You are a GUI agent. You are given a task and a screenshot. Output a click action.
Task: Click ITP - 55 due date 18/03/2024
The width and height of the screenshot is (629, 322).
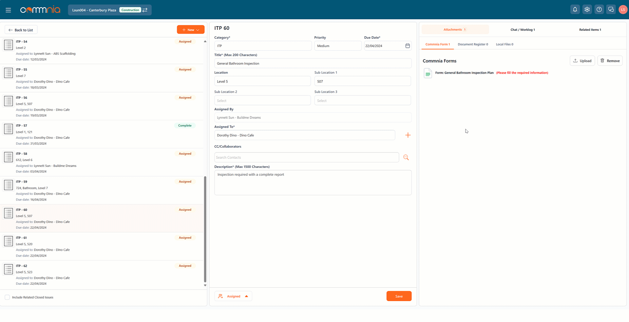point(38,88)
